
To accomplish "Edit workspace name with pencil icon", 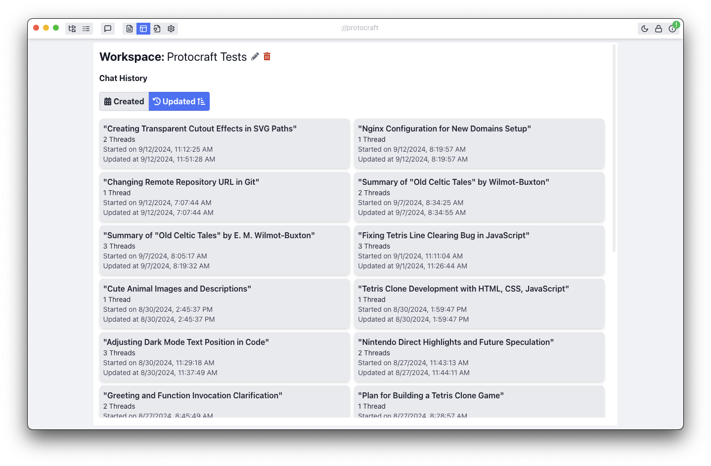I will (x=255, y=57).
